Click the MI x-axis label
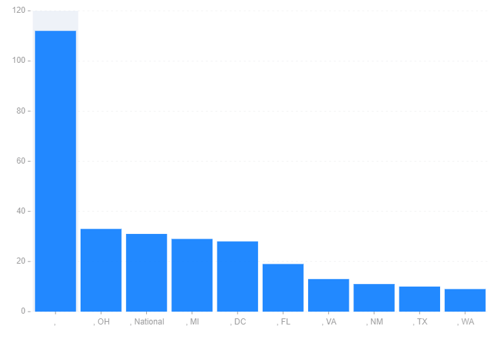This screenshot has width=501, height=338. point(193,322)
